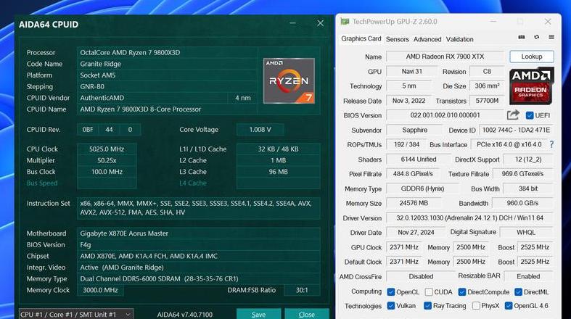Toggle the Ray Tracing checkbox
Image resolution: width=571 pixels, height=319 pixels.
pyautogui.click(x=428, y=305)
